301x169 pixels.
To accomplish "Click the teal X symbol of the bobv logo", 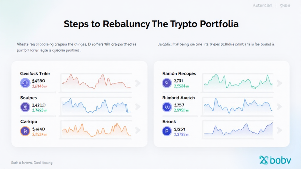I will click(264, 160).
